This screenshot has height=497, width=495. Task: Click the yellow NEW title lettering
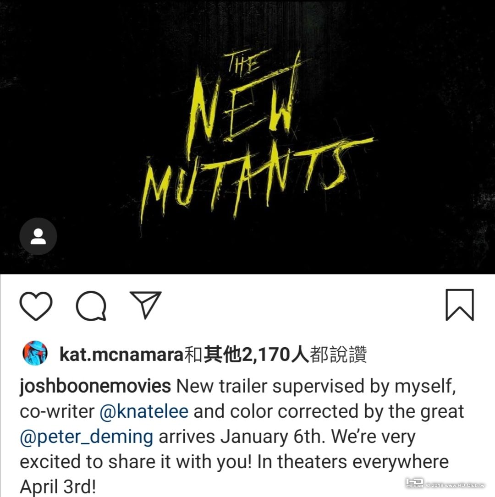(x=242, y=108)
